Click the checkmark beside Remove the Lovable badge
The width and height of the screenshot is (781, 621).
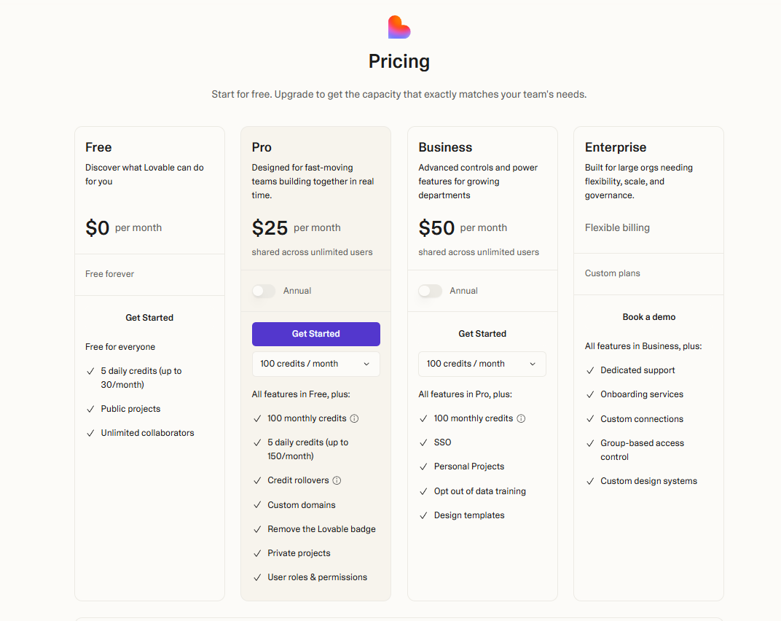pyautogui.click(x=257, y=528)
